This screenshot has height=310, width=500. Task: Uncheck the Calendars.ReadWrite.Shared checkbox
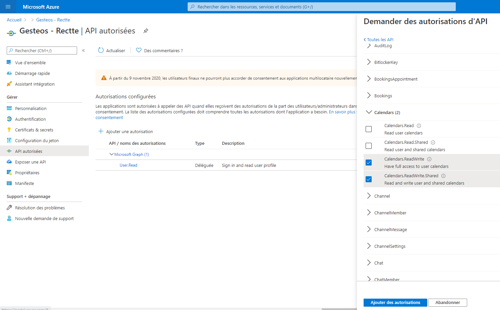point(369,179)
